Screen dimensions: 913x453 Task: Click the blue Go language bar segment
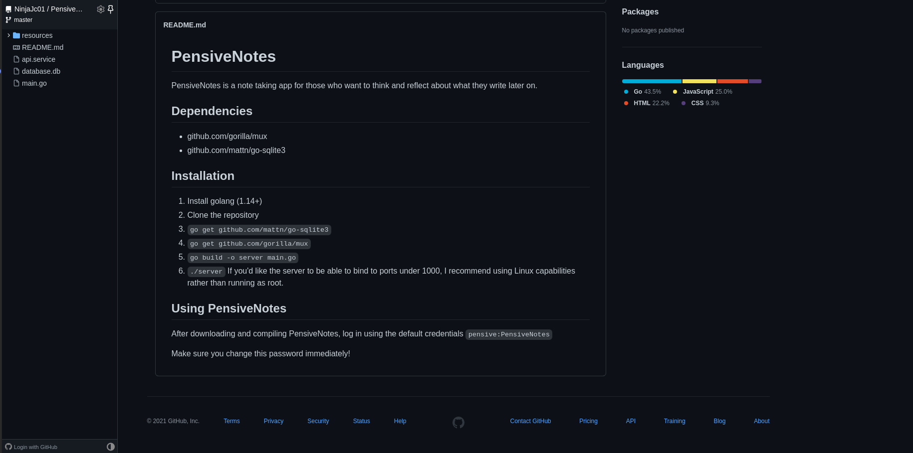pyautogui.click(x=651, y=81)
